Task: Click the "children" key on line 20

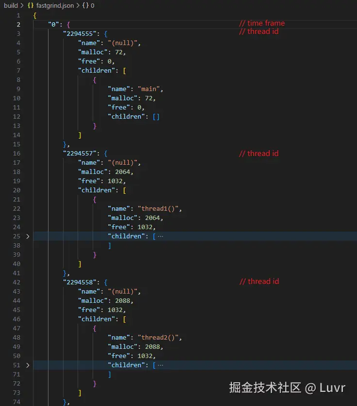Action: coord(97,190)
